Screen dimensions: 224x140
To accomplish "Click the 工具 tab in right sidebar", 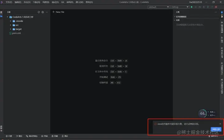I will point(222,15).
